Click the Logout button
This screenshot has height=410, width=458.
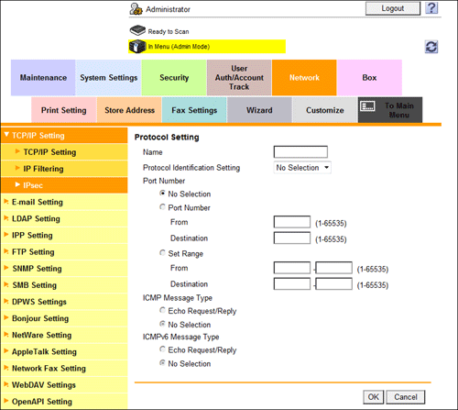click(393, 8)
